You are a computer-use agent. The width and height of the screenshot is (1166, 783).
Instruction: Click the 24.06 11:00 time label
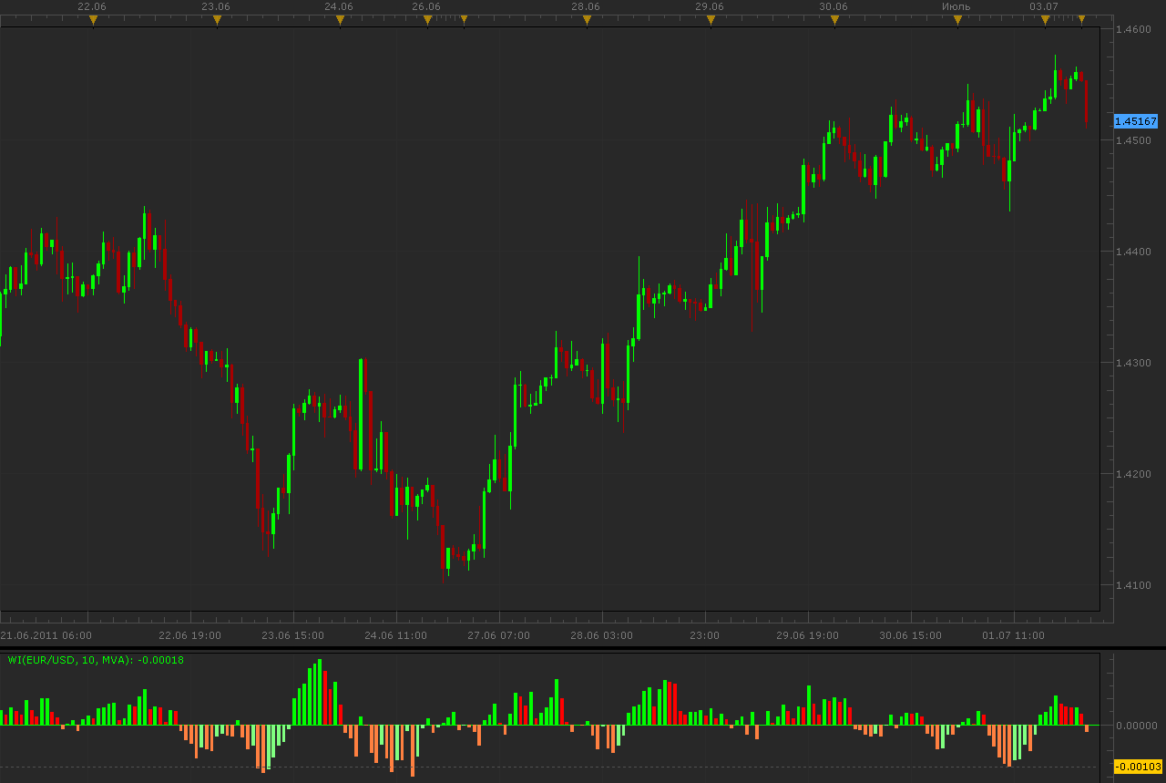pos(395,635)
